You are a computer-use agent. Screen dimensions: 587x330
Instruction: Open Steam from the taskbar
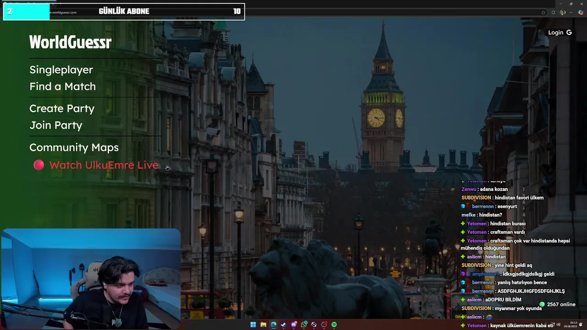pos(283,324)
